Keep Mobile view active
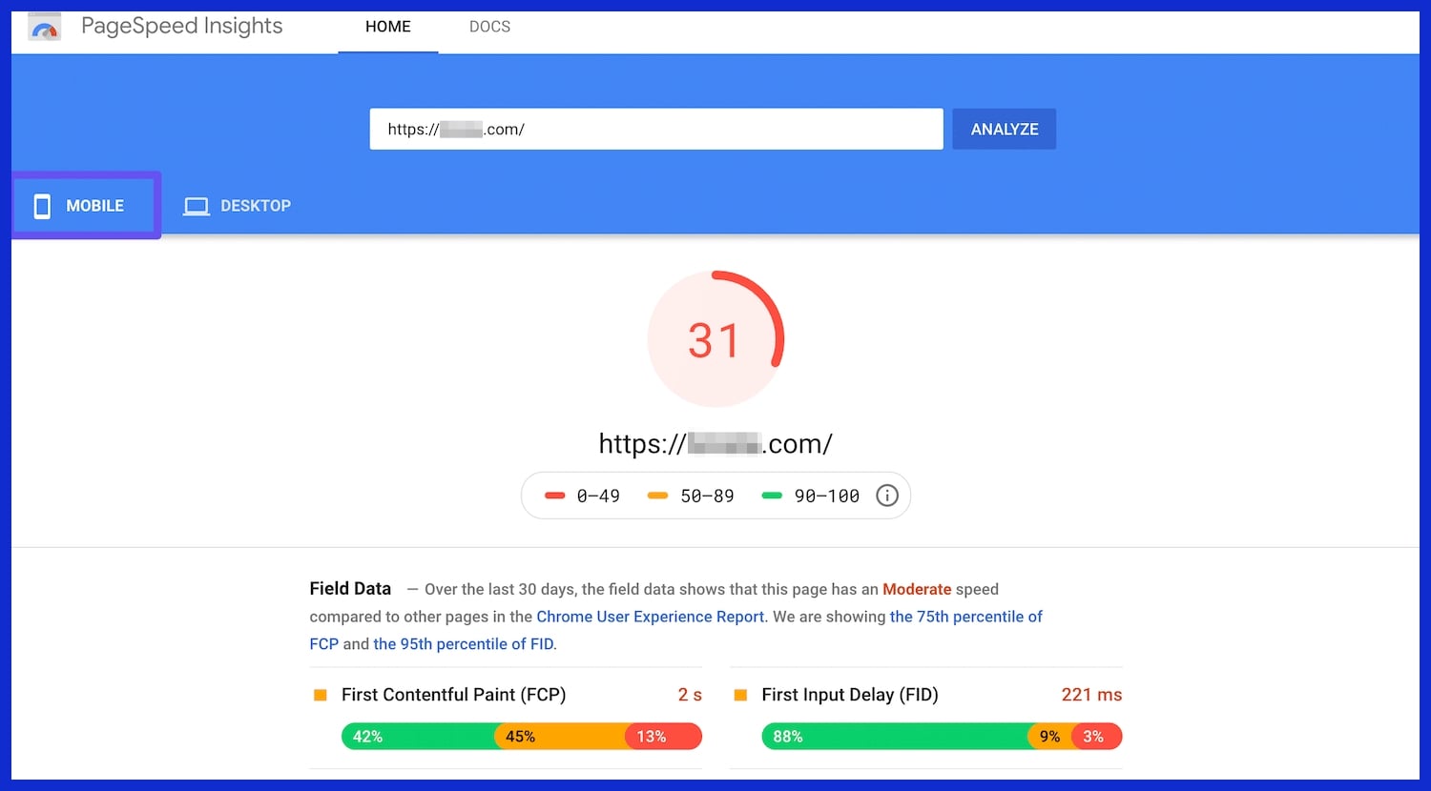 click(x=86, y=205)
